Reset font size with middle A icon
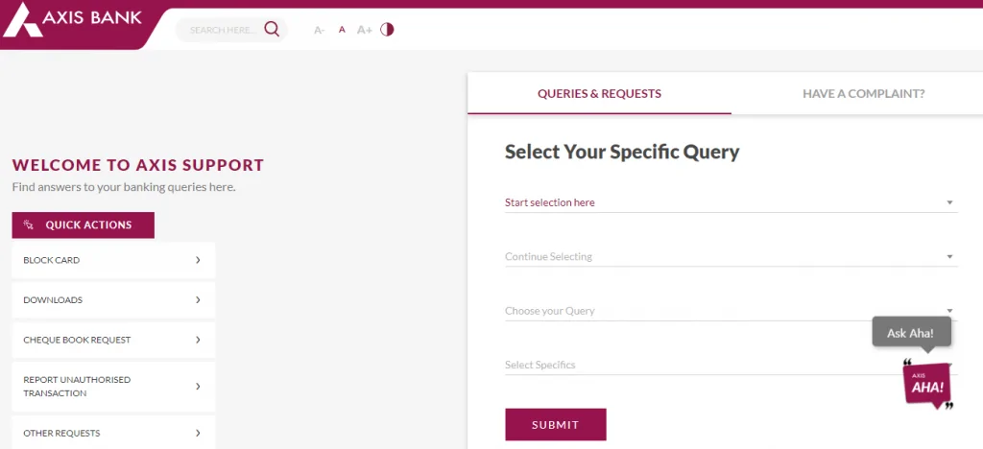This screenshot has width=983, height=449. tap(342, 30)
